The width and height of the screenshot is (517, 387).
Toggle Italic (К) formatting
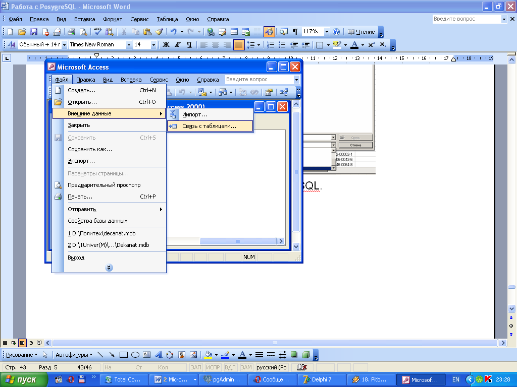tap(177, 45)
